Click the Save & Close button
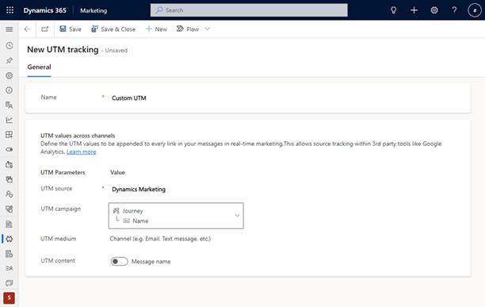This screenshot has height=307, width=485. point(113,29)
